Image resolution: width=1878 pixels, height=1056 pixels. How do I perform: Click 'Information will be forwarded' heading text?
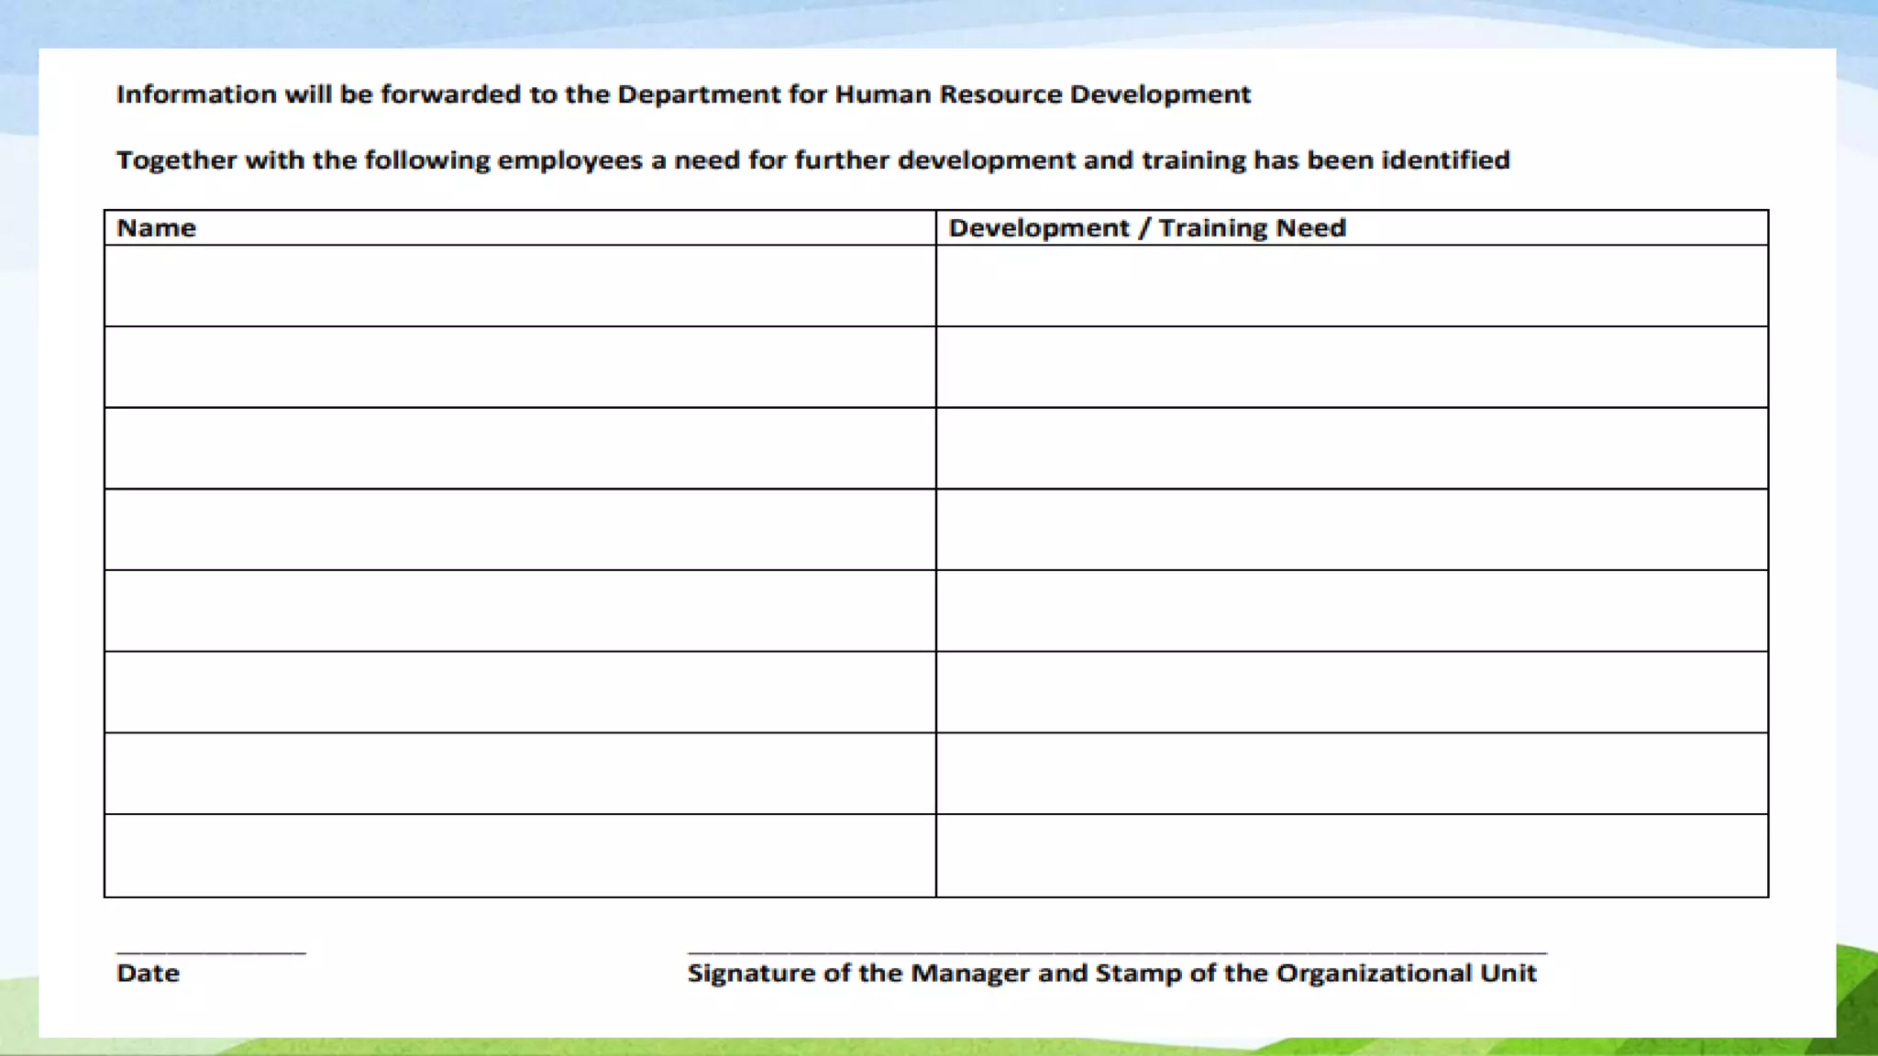[683, 94]
